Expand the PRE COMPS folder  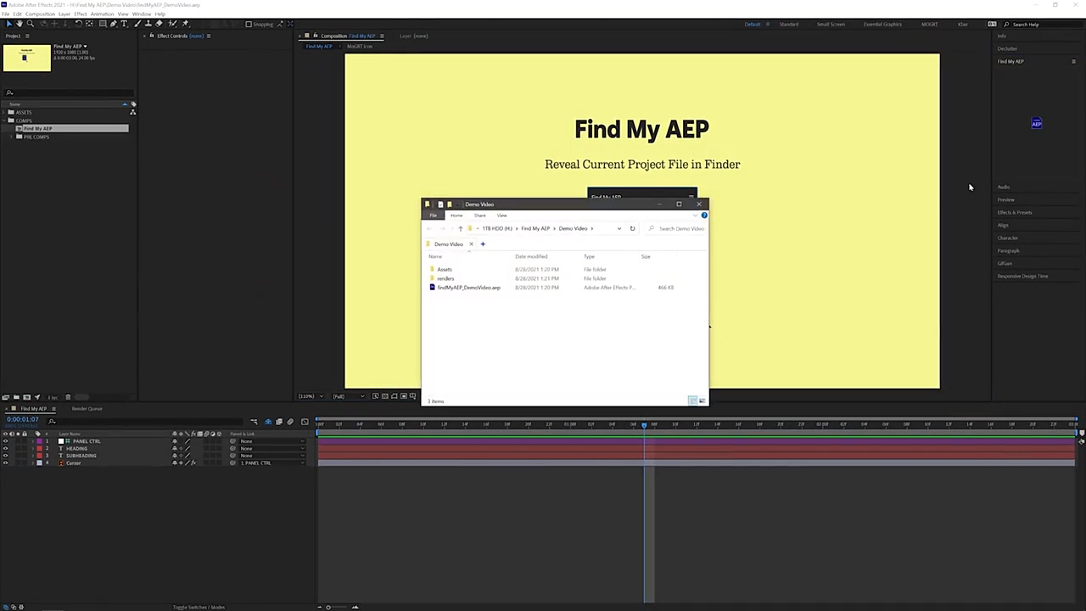tap(11, 137)
